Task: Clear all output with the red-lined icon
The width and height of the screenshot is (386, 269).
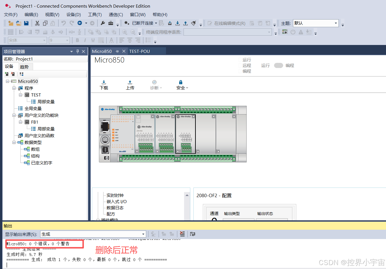Action: pos(182,234)
